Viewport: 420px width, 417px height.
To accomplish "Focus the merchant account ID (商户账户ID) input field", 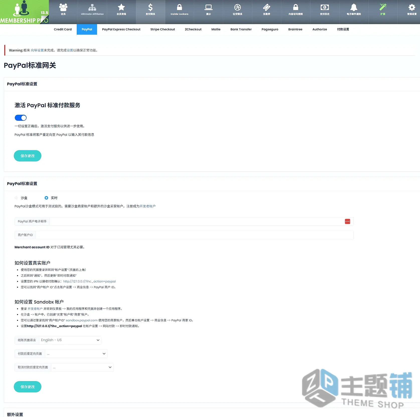I will (x=195, y=235).
